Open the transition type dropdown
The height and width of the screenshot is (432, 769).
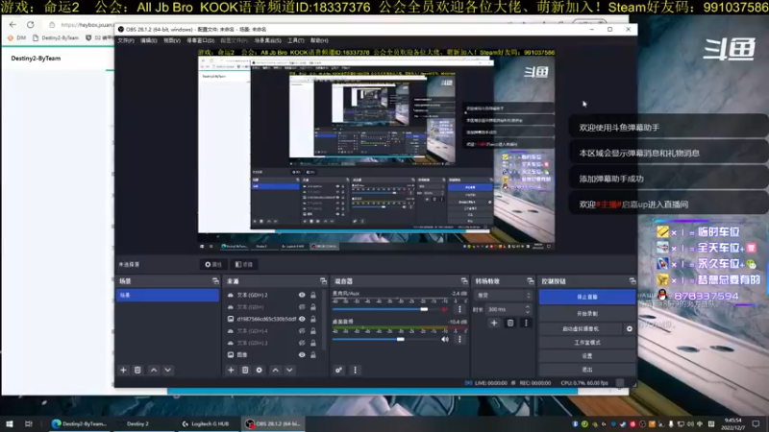504,296
